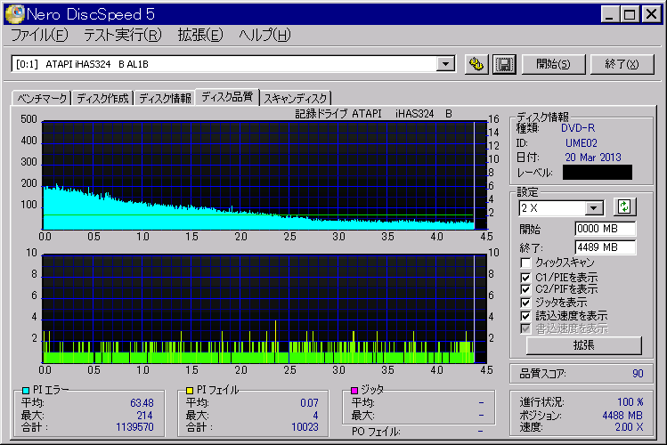The image size is (667, 445).
Task: Click the PI エラー 合計 value 1139570
Action: [x=134, y=427]
